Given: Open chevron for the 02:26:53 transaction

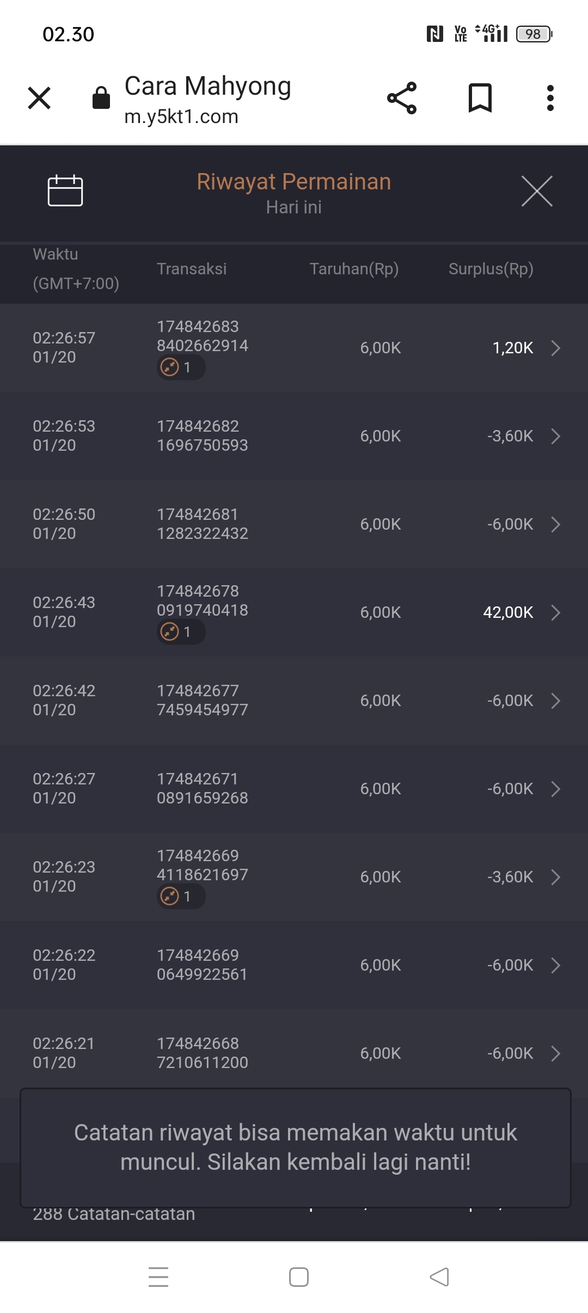Looking at the screenshot, I should (x=555, y=436).
